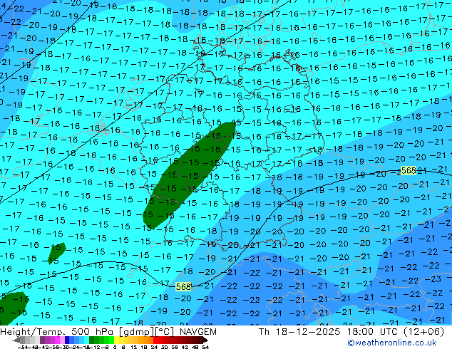The image size is (452, 349).
Task: Click the small dark green patch near -15
Action: pos(57,254)
